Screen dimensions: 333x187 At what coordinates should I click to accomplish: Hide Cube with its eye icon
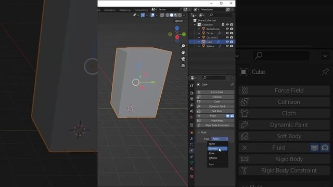click(x=227, y=42)
